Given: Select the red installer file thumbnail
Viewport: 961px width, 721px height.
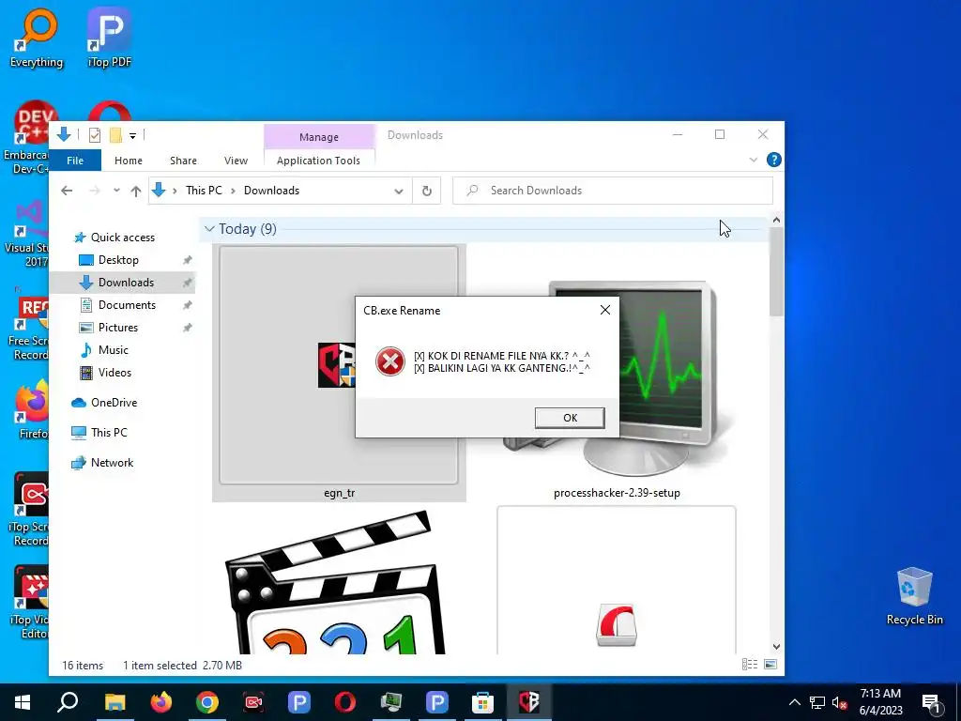Looking at the screenshot, I should 617,580.
